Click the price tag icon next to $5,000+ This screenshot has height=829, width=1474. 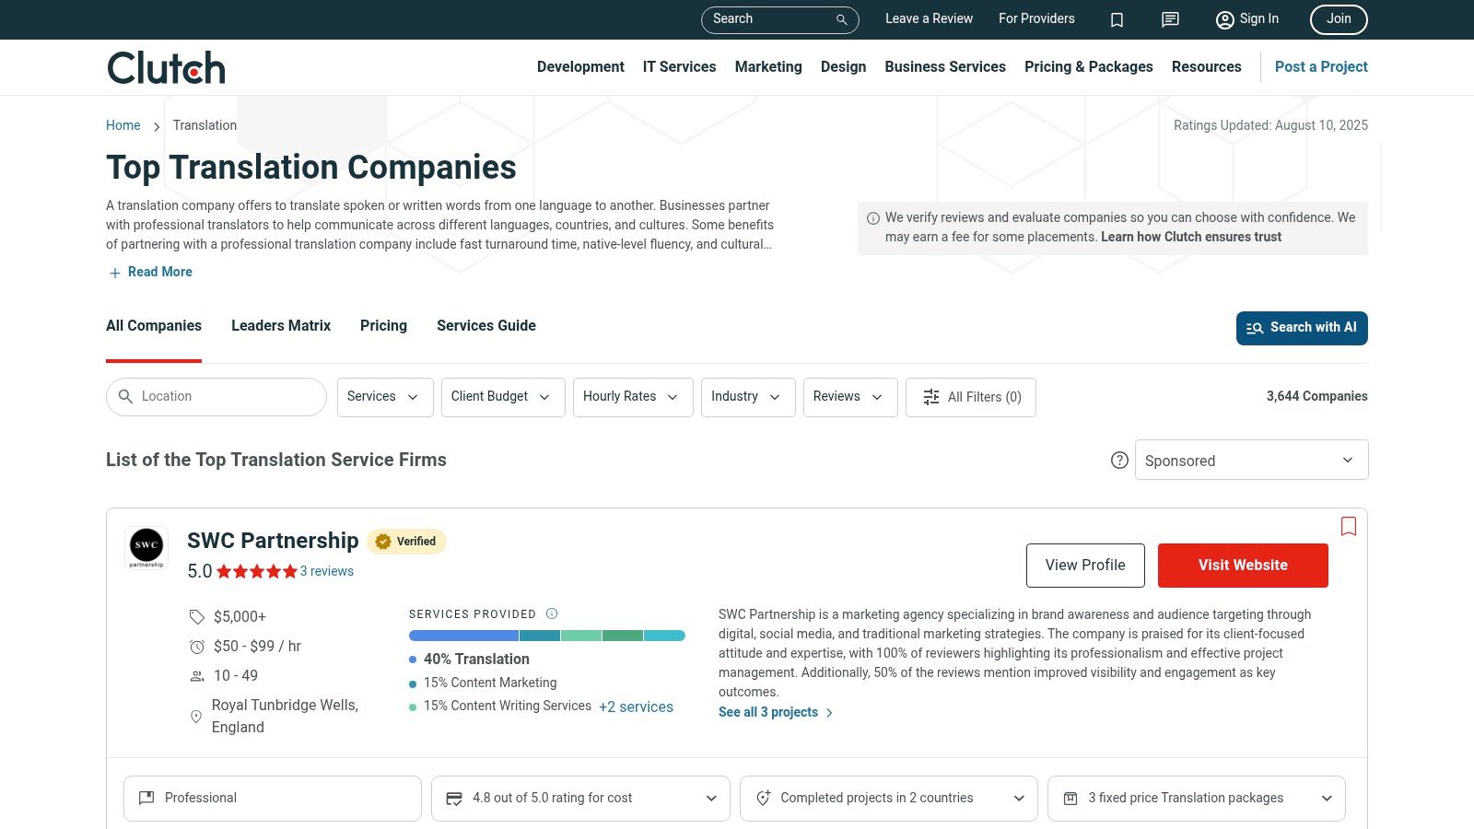[196, 617]
